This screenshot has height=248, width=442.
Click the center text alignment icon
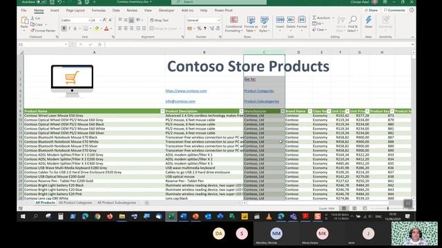tap(126, 28)
